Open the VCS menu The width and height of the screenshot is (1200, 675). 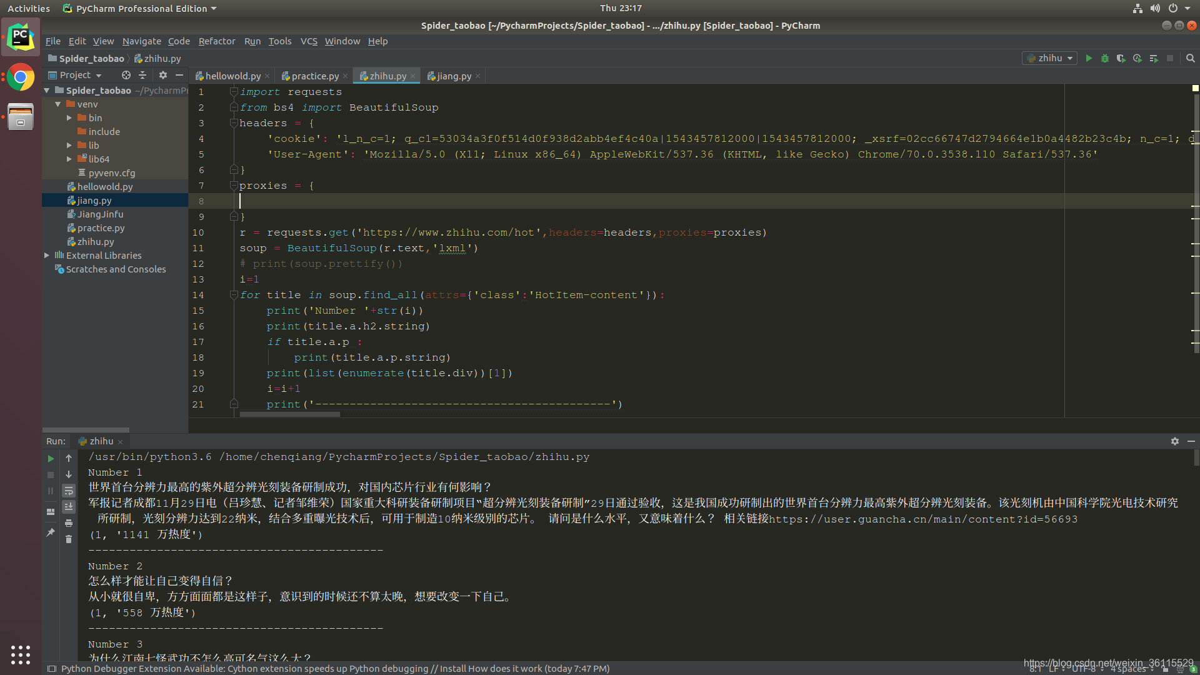point(309,41)
